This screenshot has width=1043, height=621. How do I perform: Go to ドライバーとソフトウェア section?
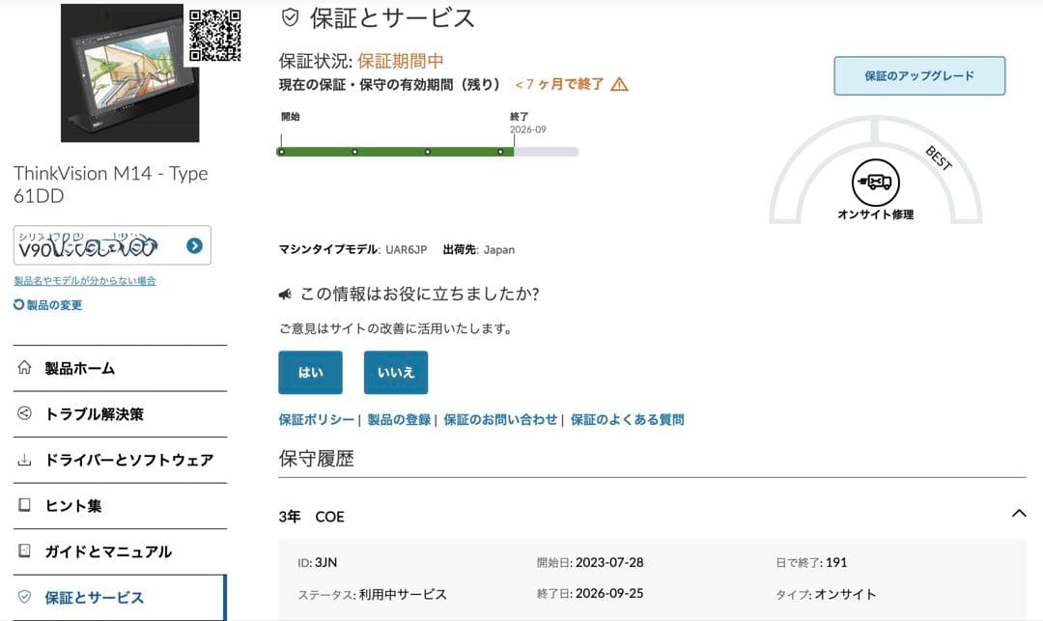tap(120, 460)
